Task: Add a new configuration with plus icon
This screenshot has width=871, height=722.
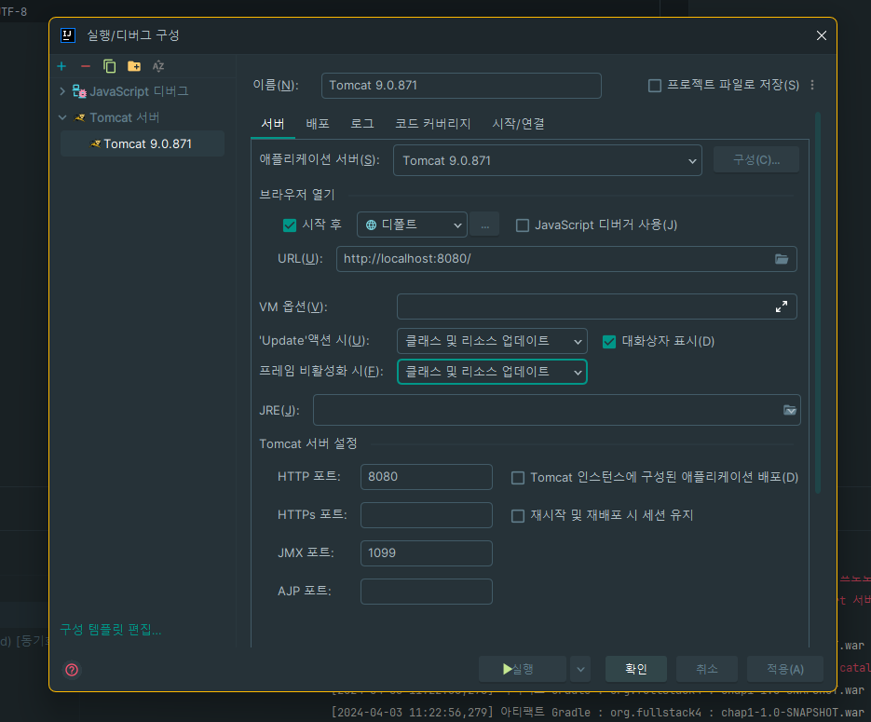Action: tap(61, 67)
